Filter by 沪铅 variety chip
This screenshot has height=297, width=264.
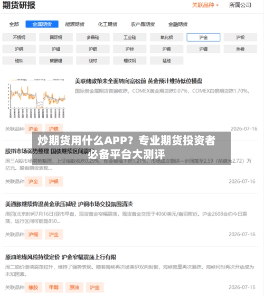tap(240, 38)
